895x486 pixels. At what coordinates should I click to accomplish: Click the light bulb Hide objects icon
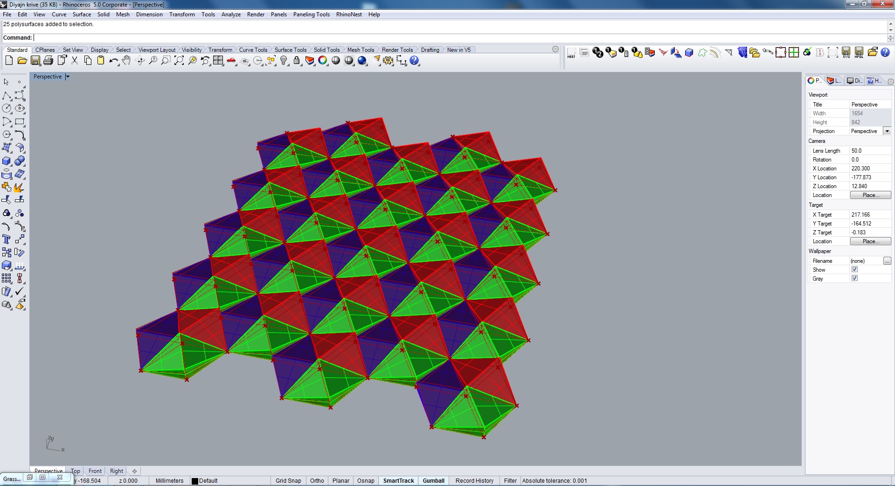(284, 61)
